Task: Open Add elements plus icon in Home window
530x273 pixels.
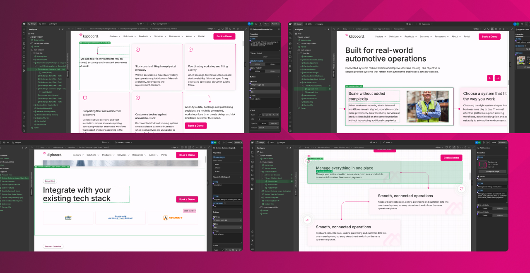Action: pyautogui.click(x=252, y=148)
